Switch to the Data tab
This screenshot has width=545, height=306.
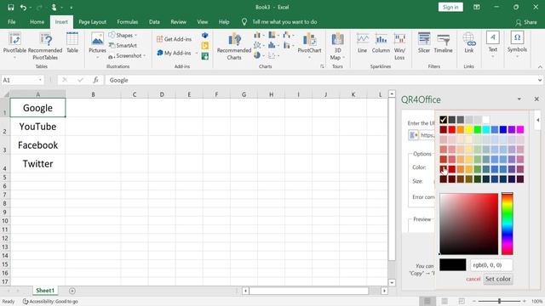[x=154, y=22]
